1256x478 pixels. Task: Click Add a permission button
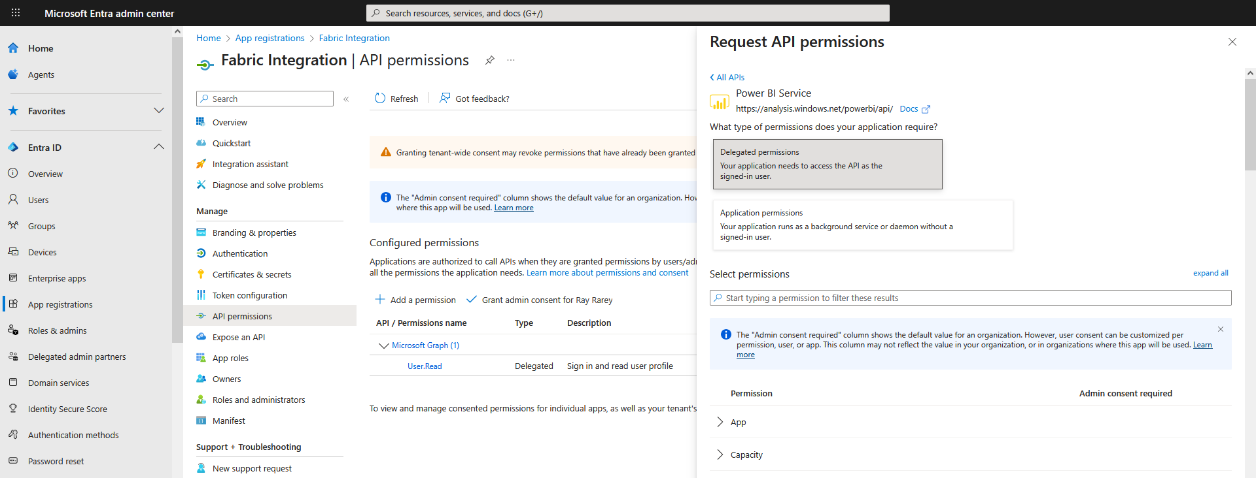pos(415,300)
